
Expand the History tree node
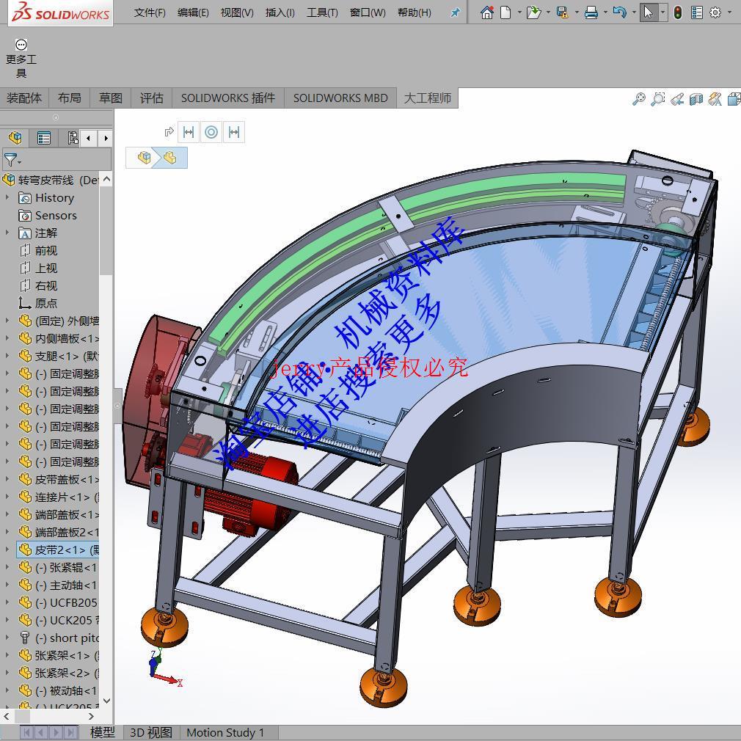(x=7, y=197)
